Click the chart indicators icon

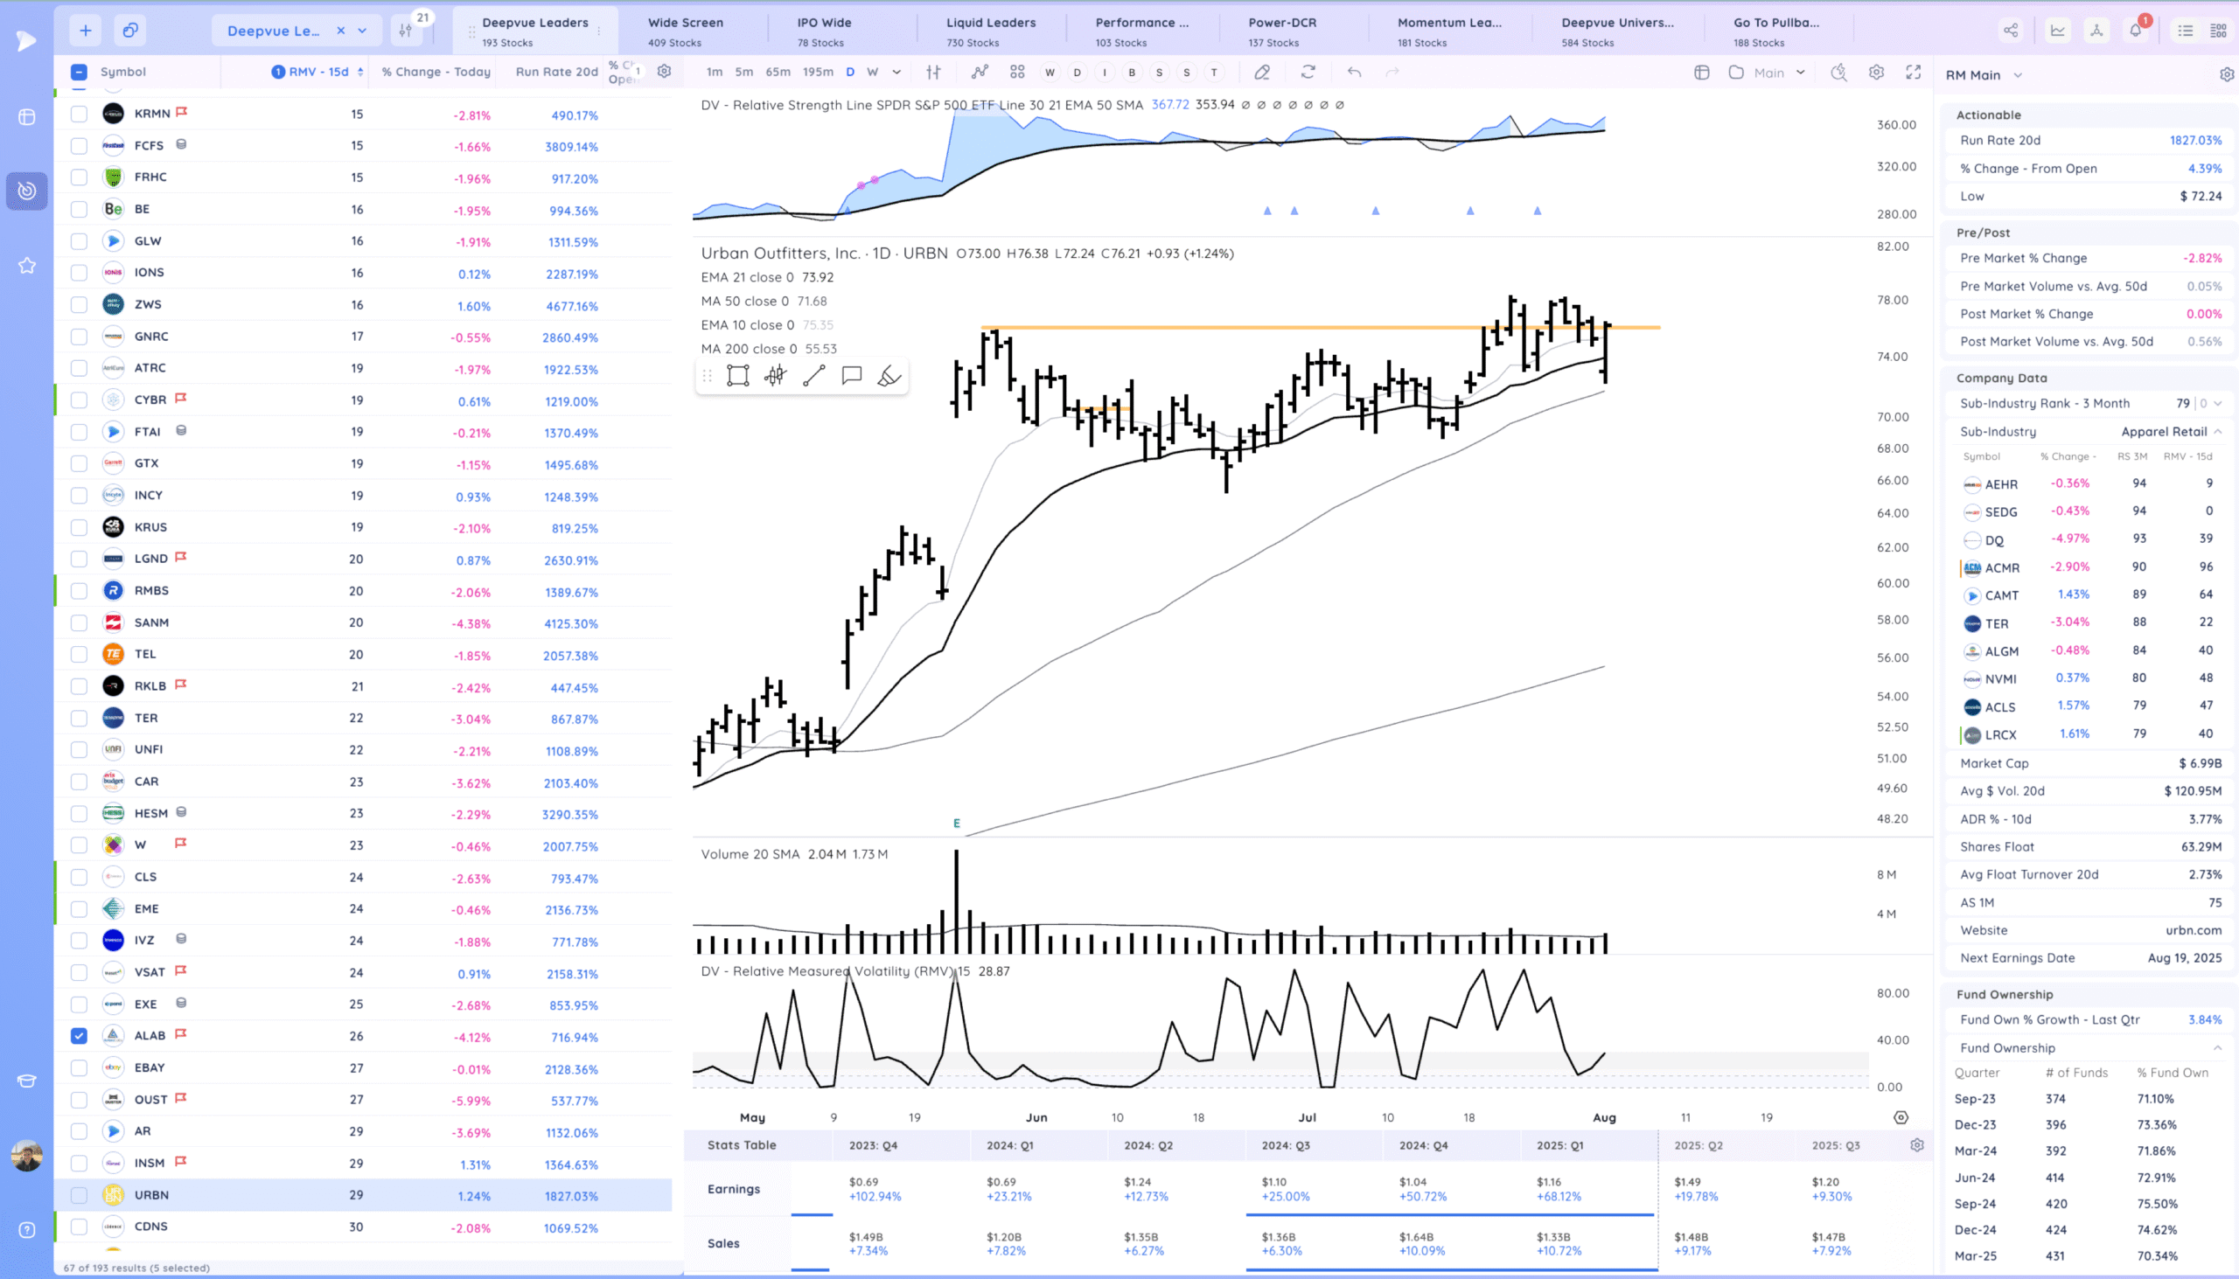[x=980, y=72]
